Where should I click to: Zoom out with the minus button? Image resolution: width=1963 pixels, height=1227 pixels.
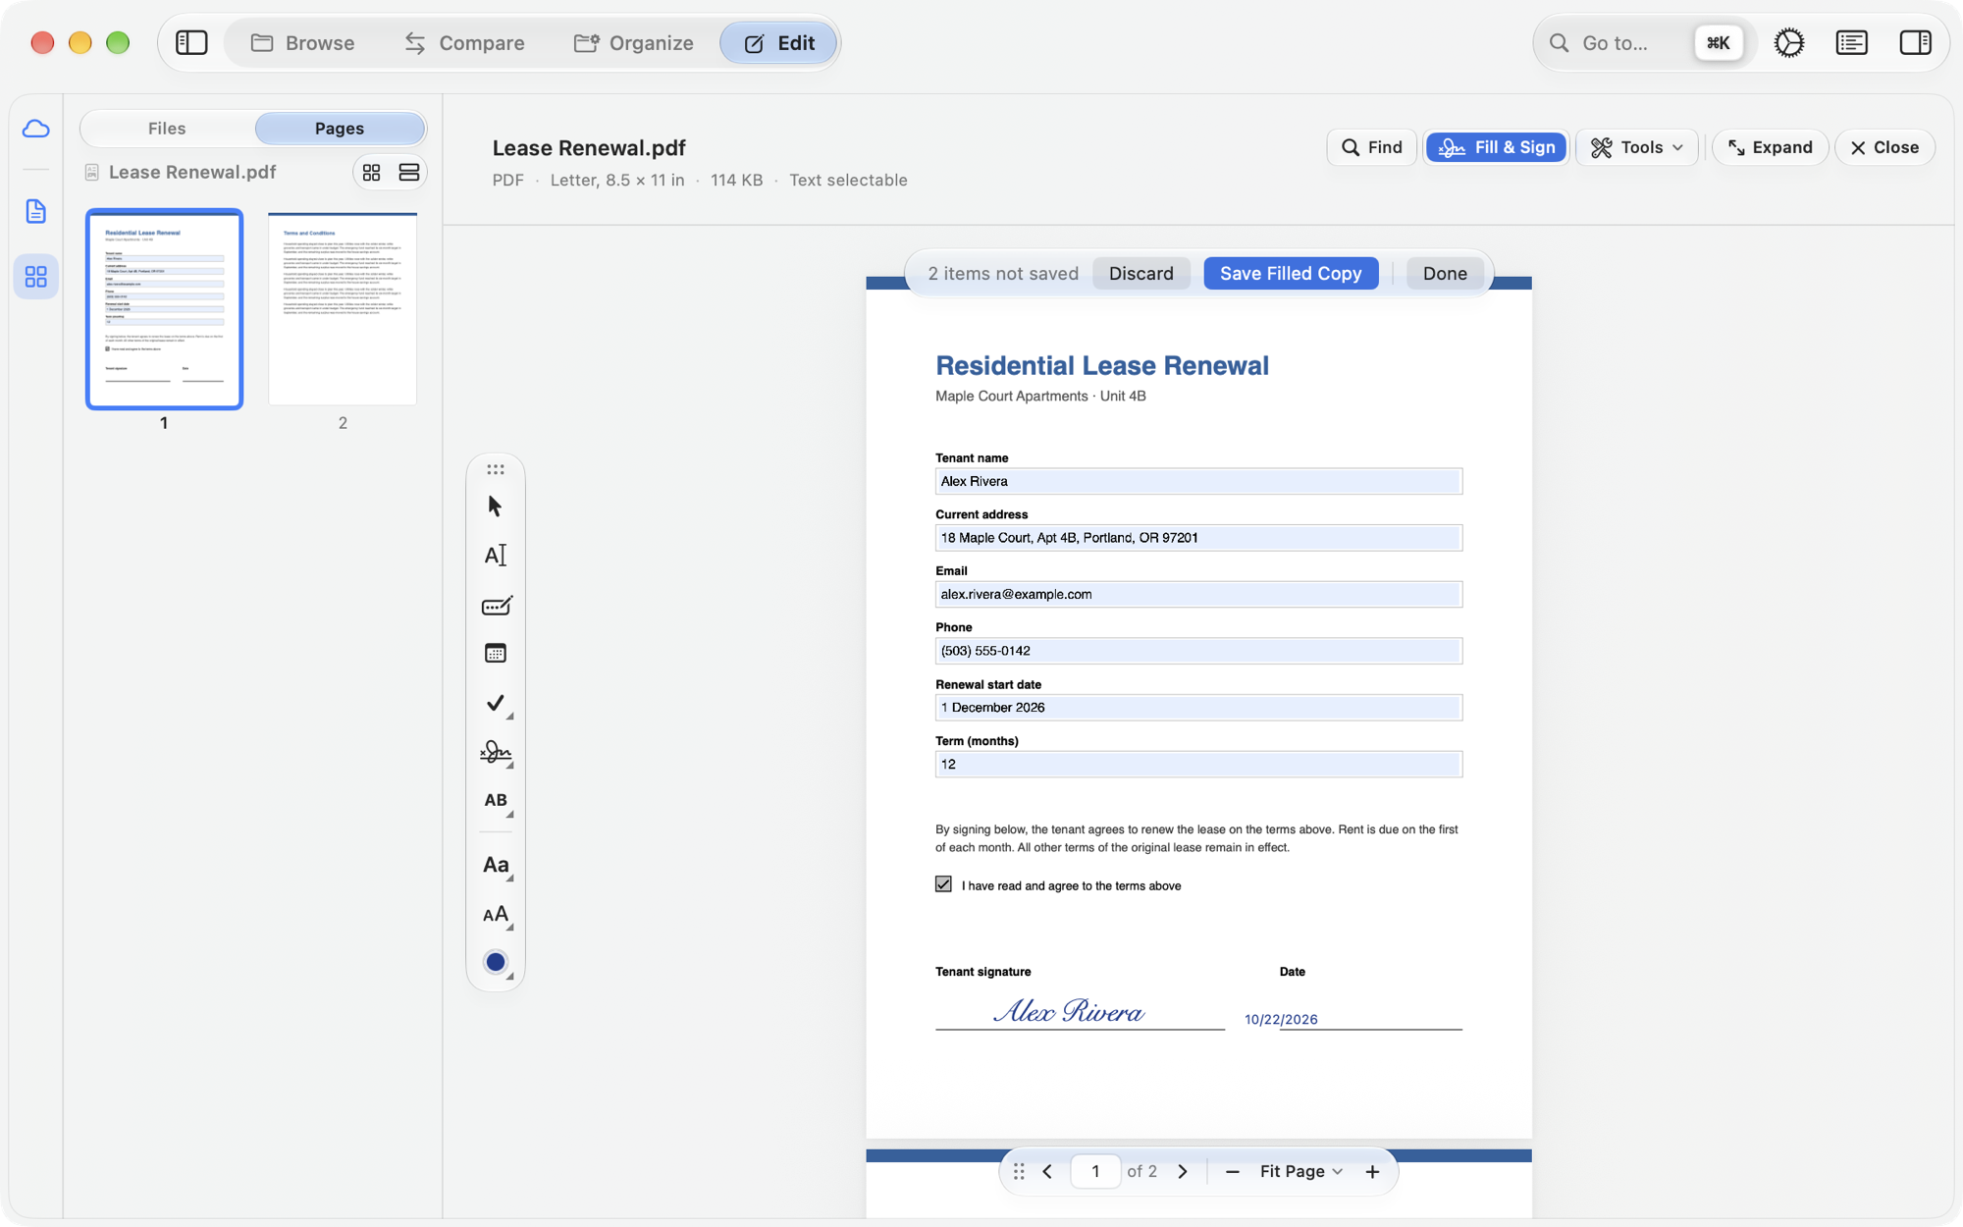pos(1232,1171)
